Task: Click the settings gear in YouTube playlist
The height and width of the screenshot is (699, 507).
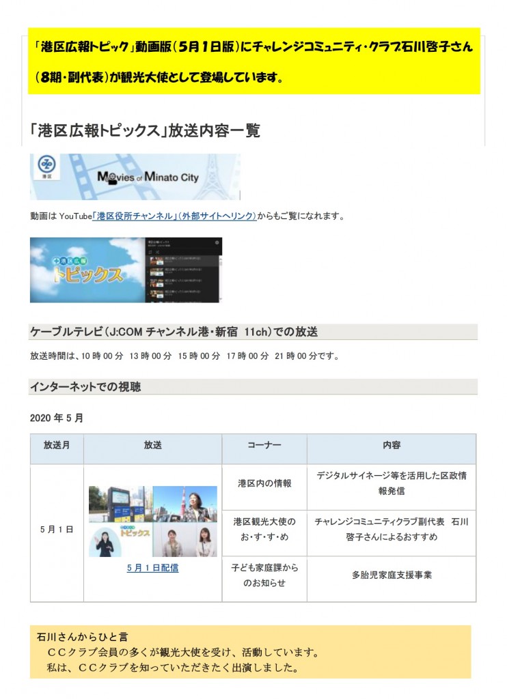Action: (217, 242)
